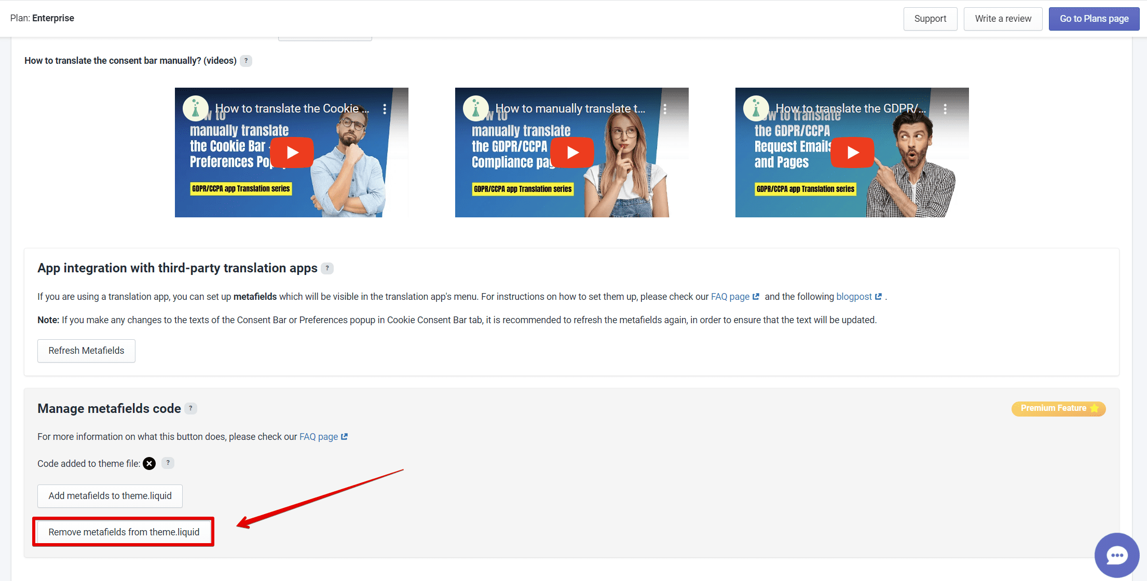This screenshot has width=1147, height=581.
Task: Open FAQ page link in integration section
Action: (735, 297)
